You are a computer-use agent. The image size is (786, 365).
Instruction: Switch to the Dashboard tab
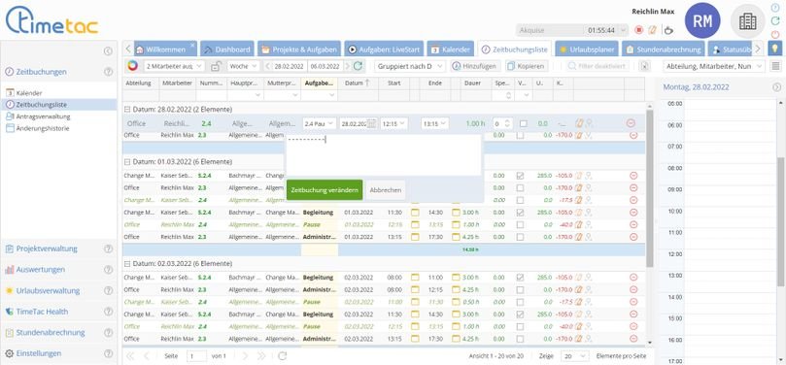(227, 50)
